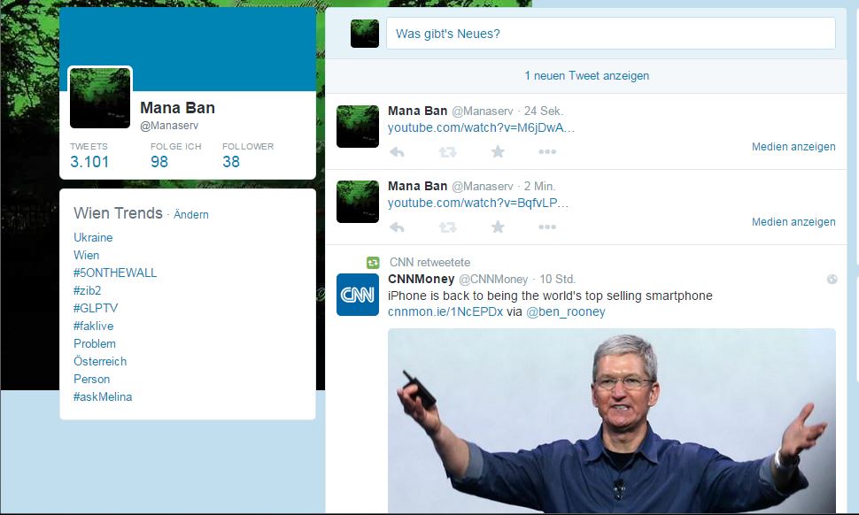This screenshot has height=515, width=859.
Task: Expand 'Medien anzeigen' on the 24 Sek. tweet
Action: pyautogui.click(x=793, y=147)
